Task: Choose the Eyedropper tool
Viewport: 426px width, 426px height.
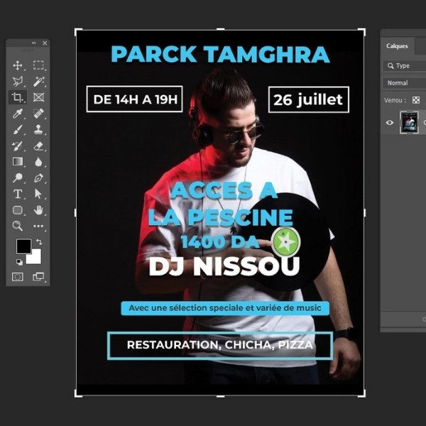Action: coord(18,114)
